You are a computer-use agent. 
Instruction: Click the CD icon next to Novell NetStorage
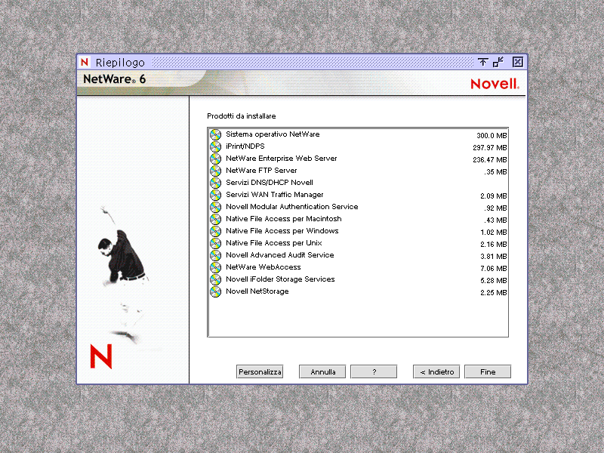216,291
